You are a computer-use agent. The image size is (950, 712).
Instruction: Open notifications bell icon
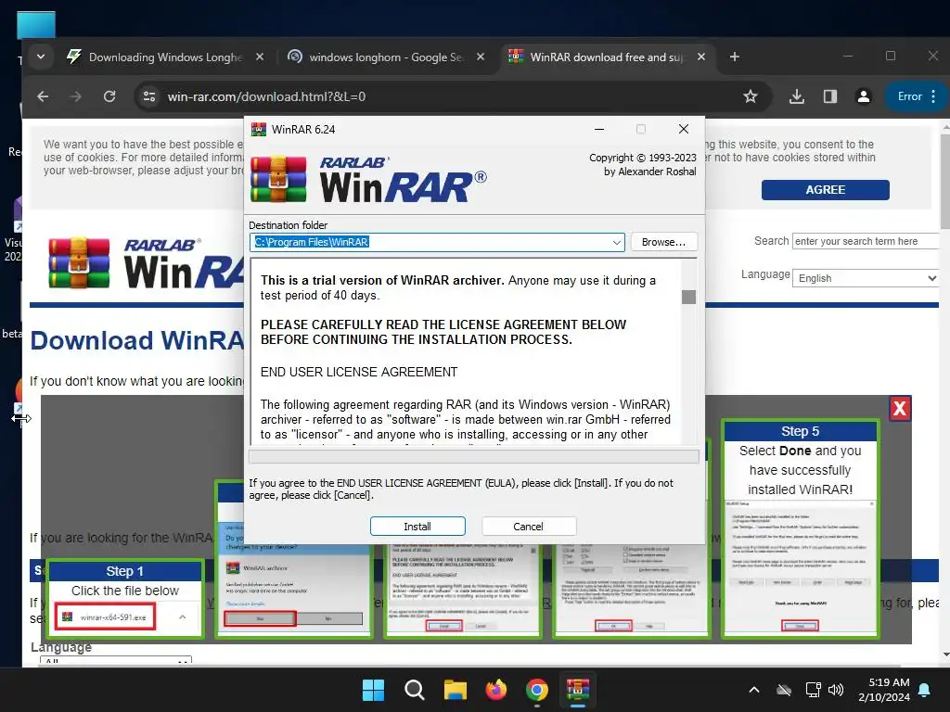point(925,690)
